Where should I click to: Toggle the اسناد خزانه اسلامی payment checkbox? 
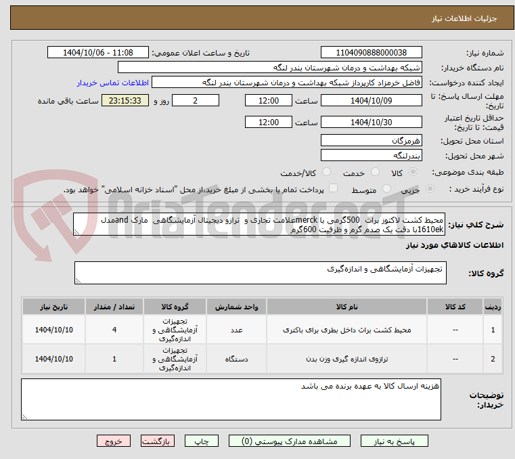[x=333, y=188]
